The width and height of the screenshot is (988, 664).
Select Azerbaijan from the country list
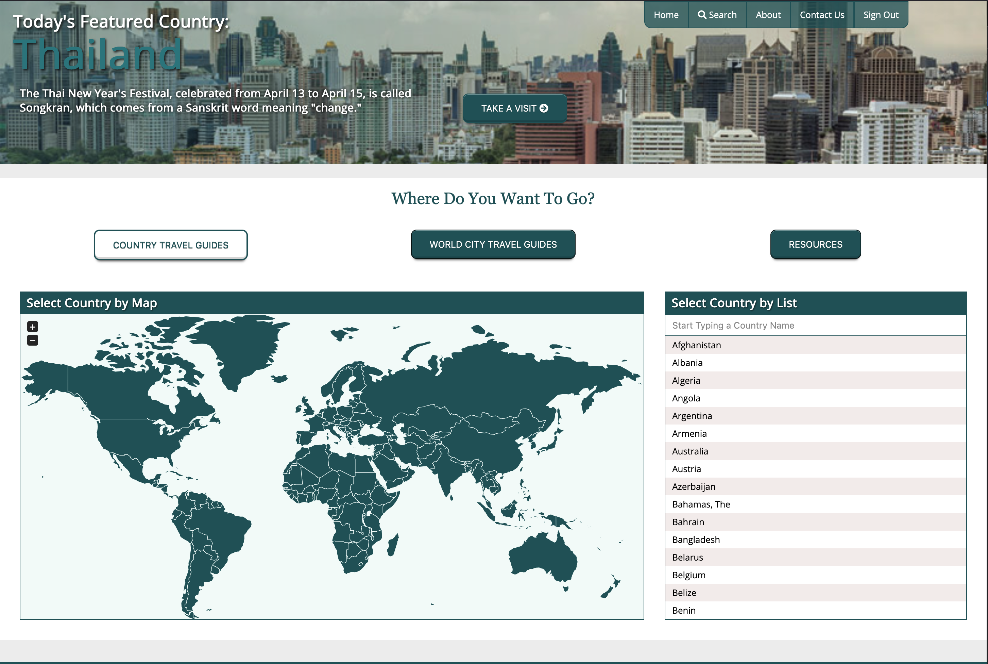pos(815,486)
